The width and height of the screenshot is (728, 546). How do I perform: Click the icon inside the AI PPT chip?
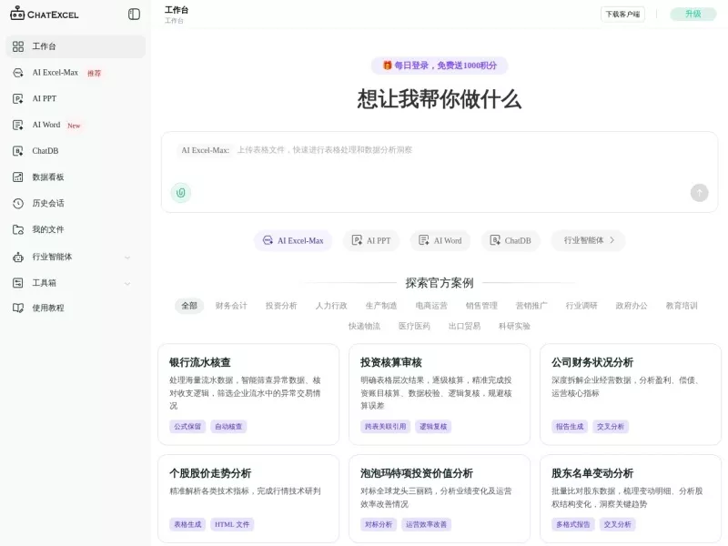coord(357,240)
